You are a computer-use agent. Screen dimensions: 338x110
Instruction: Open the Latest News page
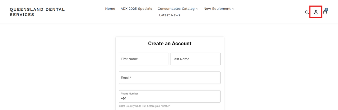(170, 15)
